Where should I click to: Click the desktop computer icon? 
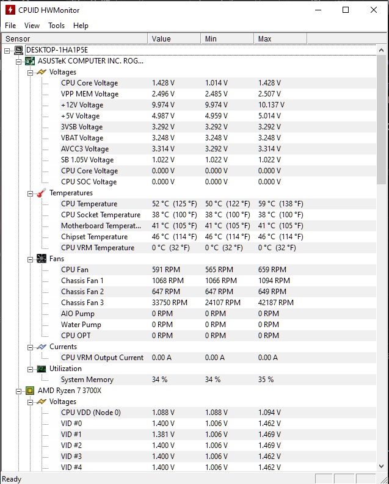18,50
